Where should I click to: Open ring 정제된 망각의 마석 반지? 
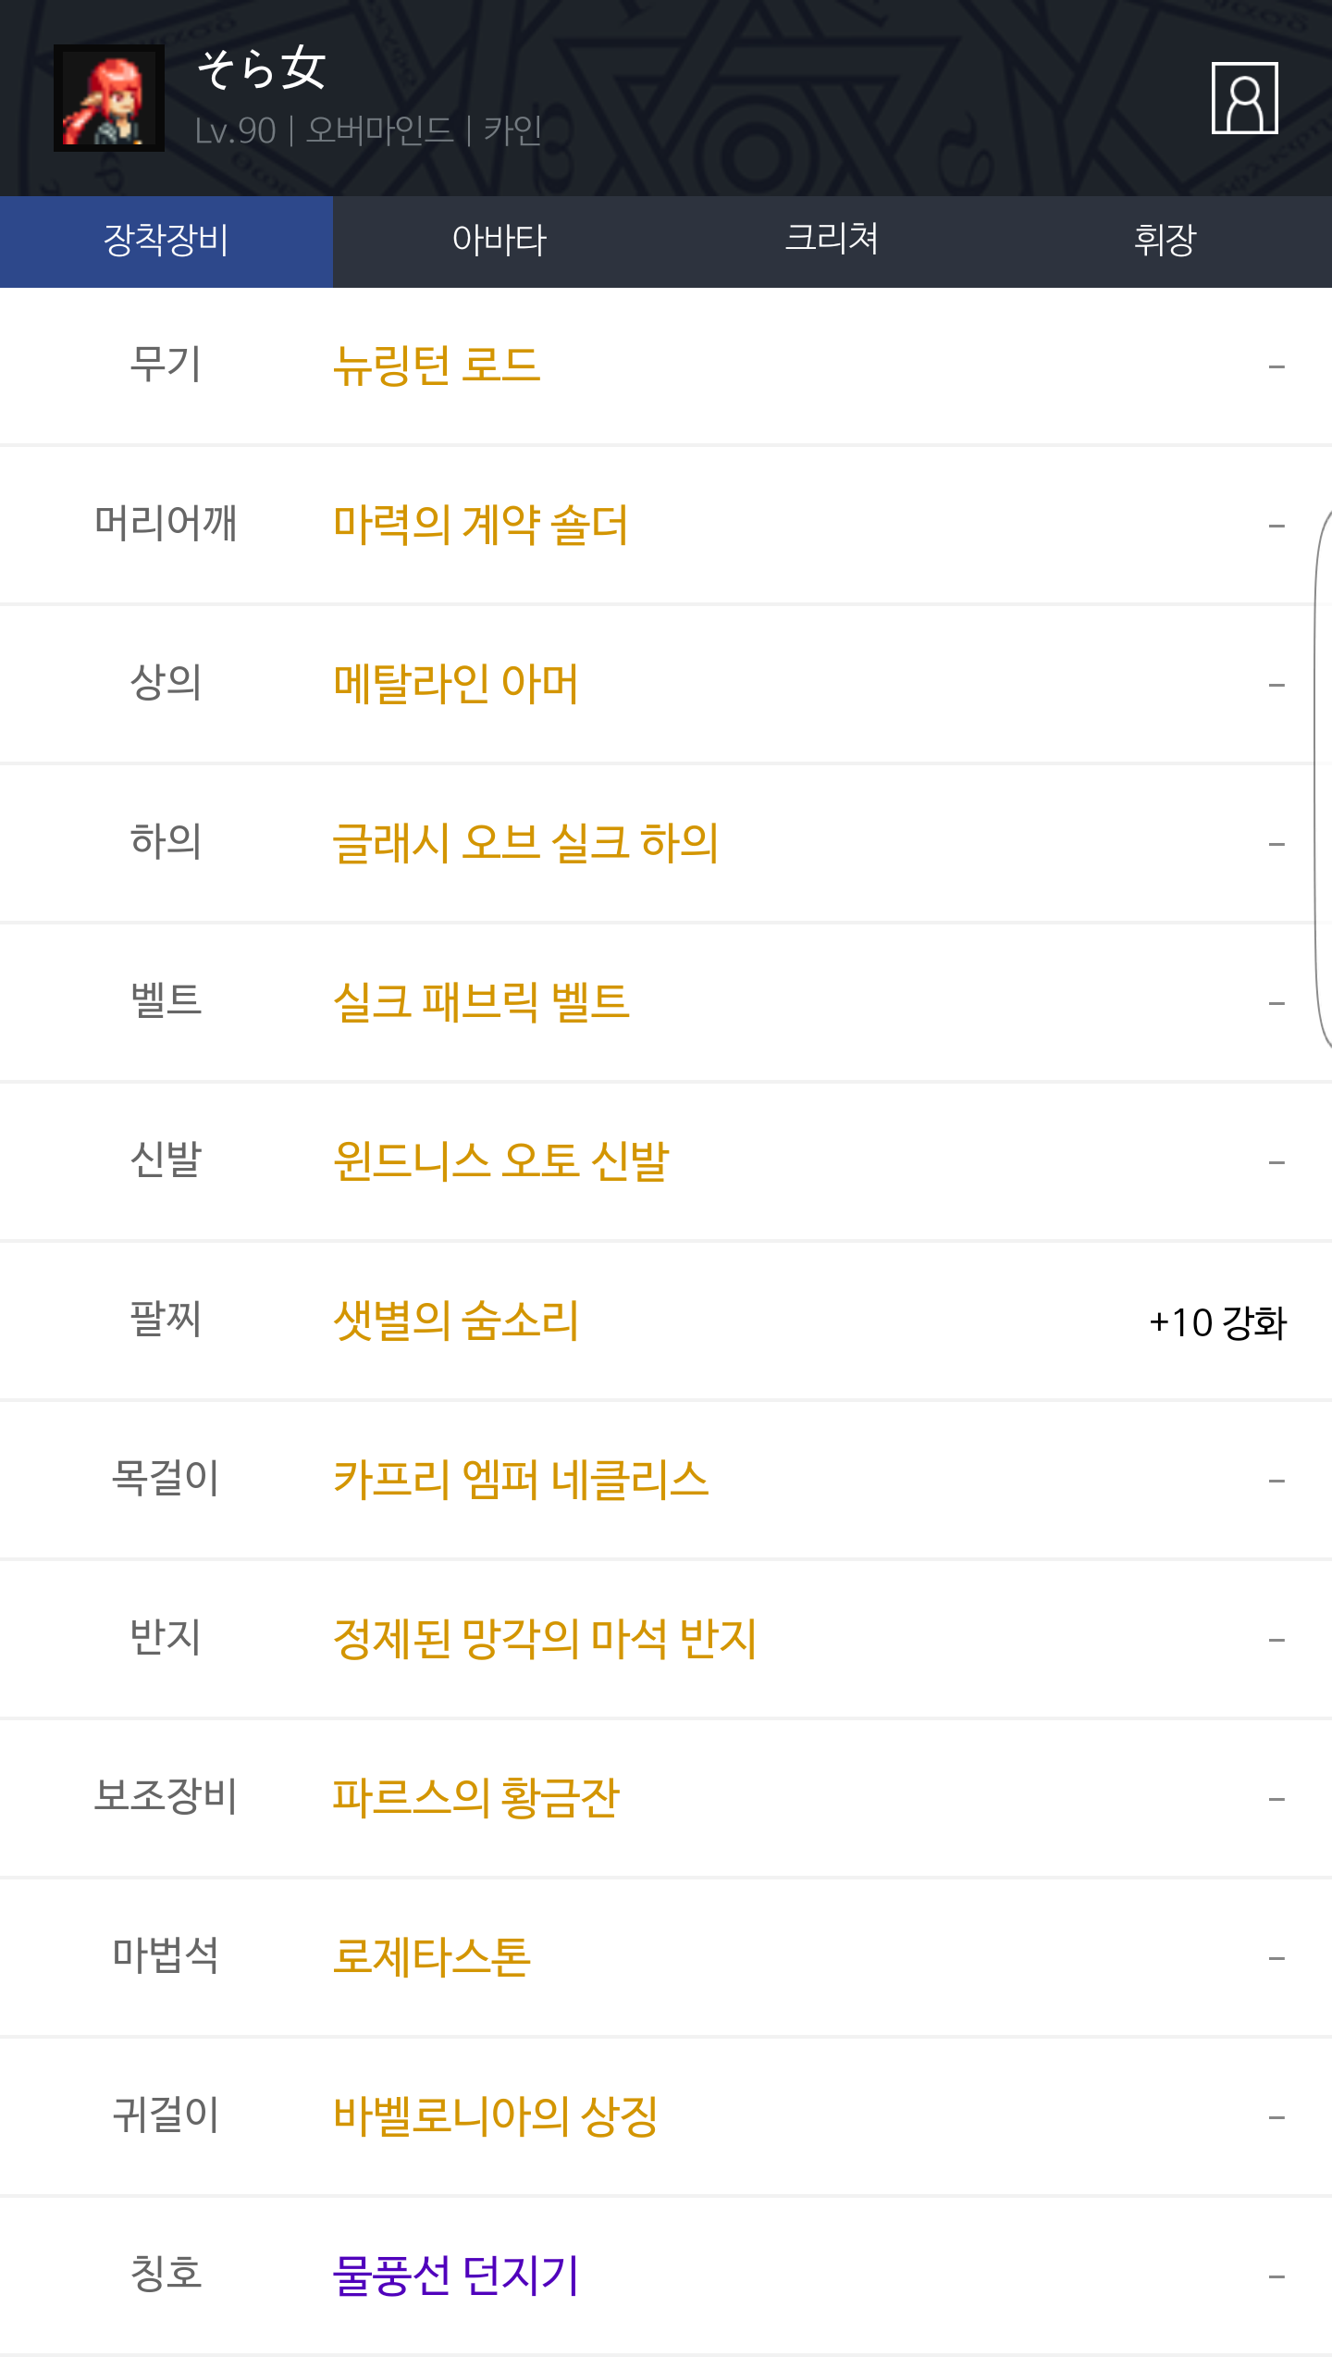pos(545,1639)
